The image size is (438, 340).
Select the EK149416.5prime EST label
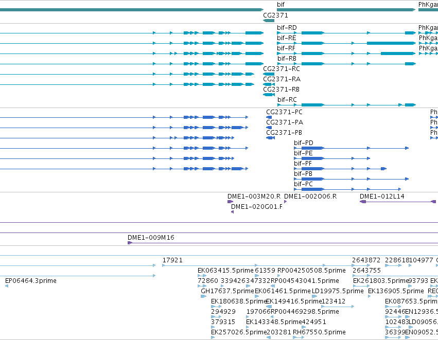[293, 301]
